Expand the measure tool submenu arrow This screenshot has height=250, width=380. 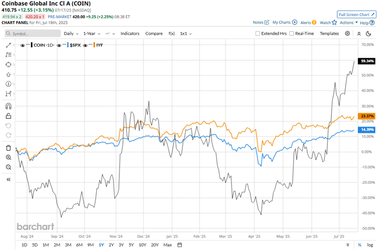point(14,93)
